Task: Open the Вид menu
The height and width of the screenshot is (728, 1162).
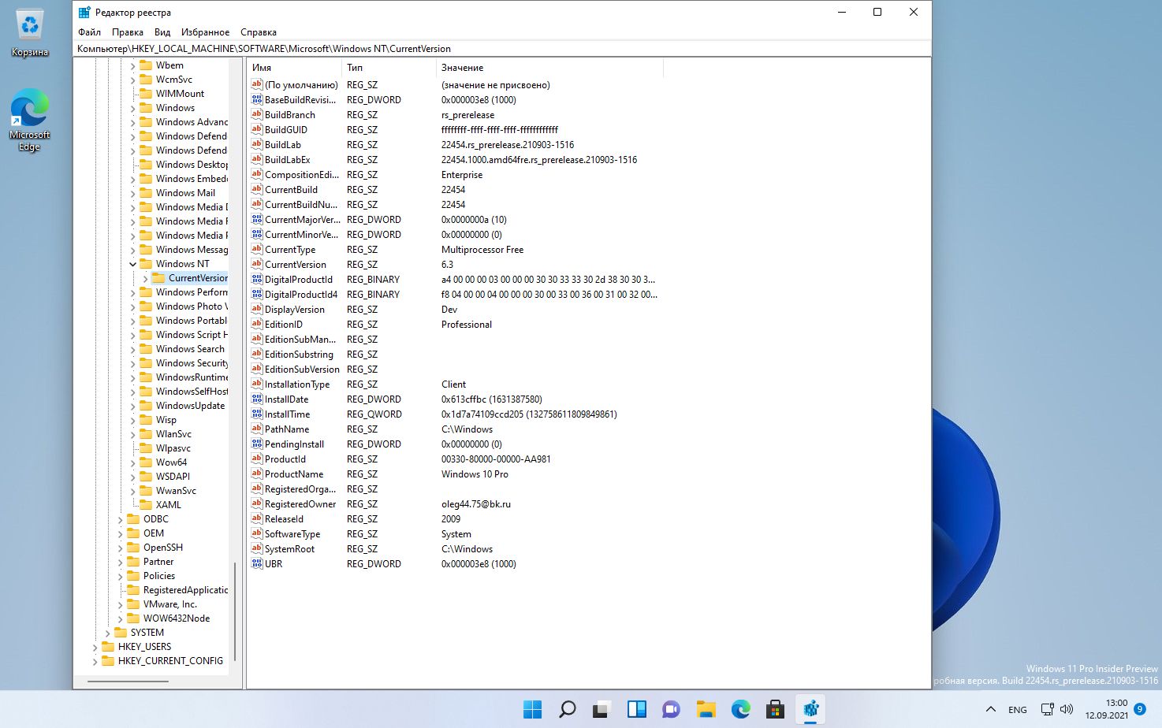Action: [162, 32]
